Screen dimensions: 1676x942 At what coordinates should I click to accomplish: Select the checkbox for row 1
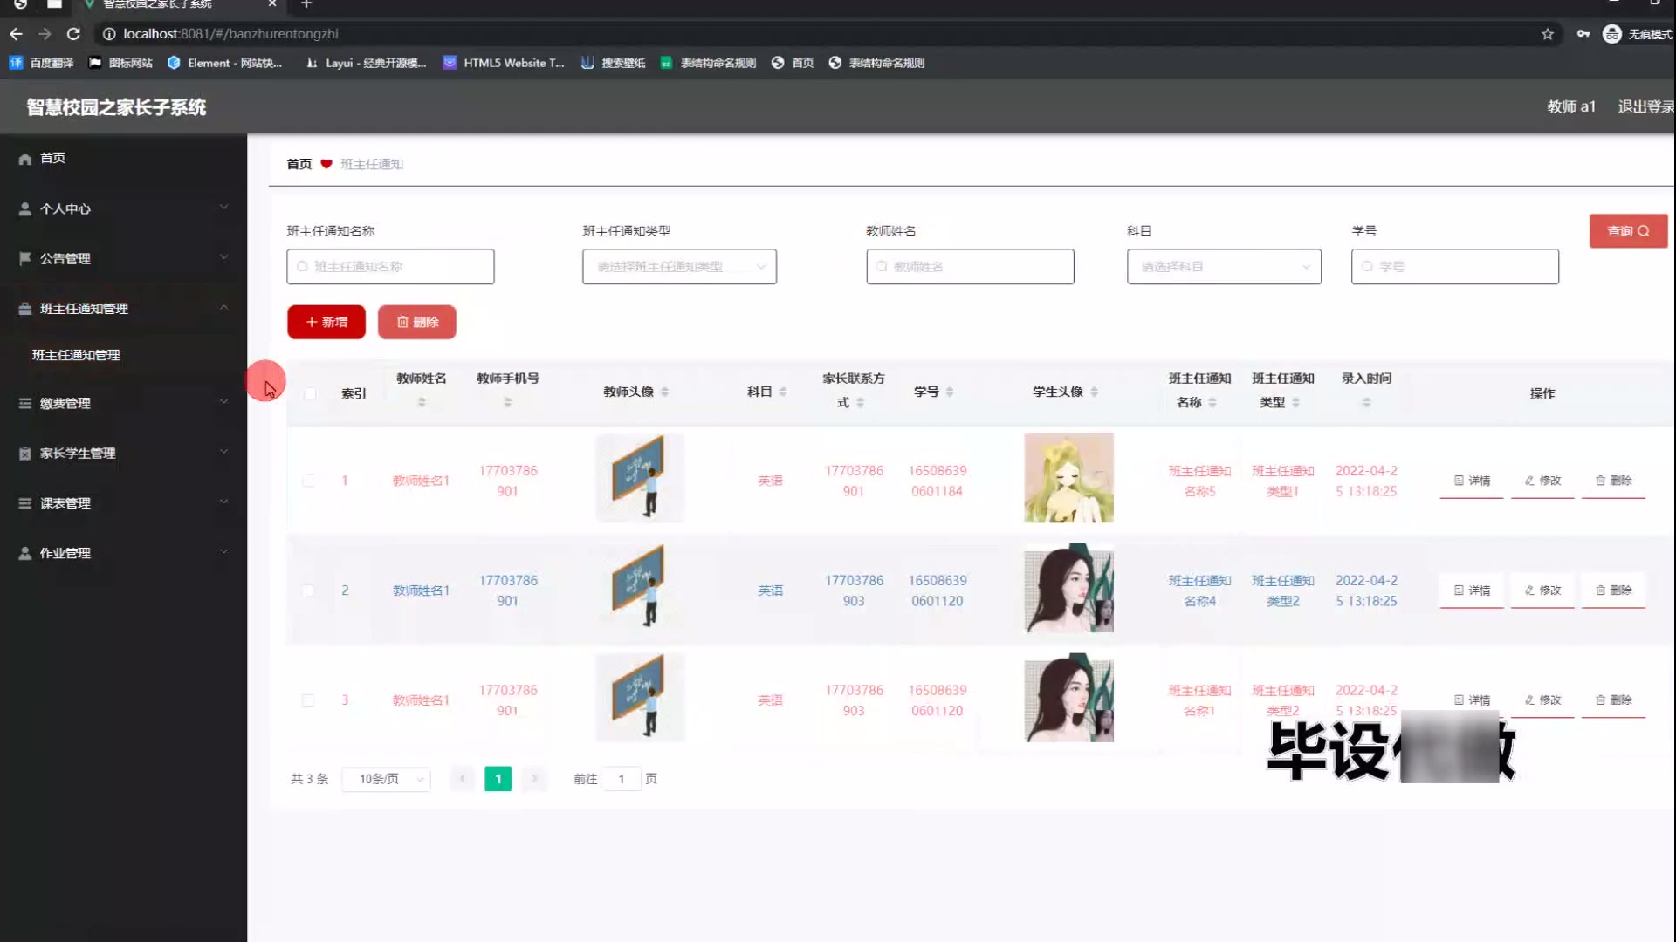click(x=308, y=481)
